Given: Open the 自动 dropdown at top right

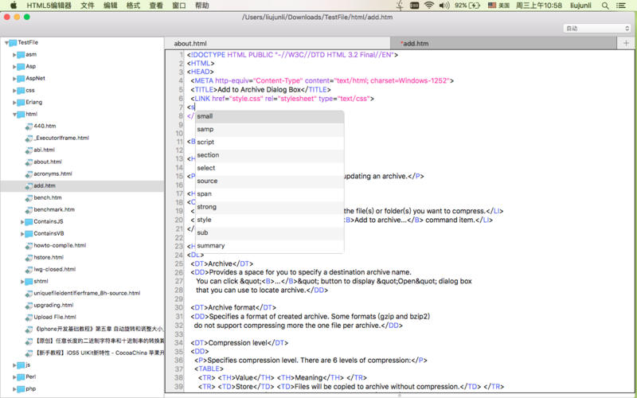Looking at the screenshot, I should 596,28.
